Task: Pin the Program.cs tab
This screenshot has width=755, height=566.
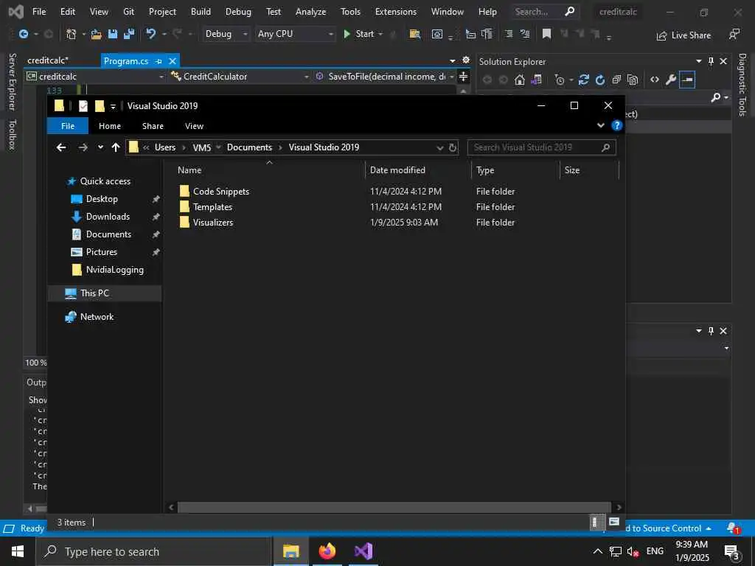Action: click(159, 61)
